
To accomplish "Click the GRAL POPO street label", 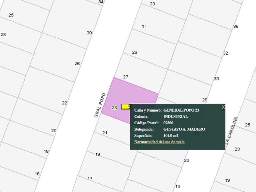I will tap(100, 105).
